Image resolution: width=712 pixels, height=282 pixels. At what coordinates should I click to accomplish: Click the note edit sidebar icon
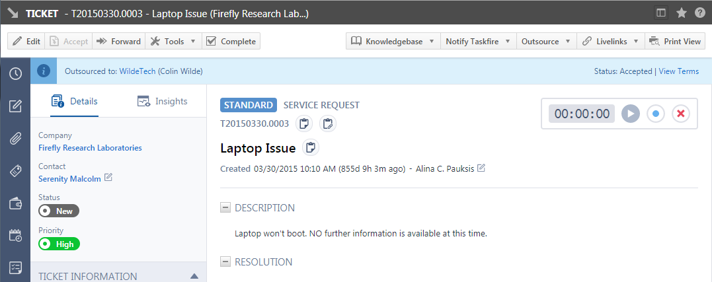coord(15,106)
